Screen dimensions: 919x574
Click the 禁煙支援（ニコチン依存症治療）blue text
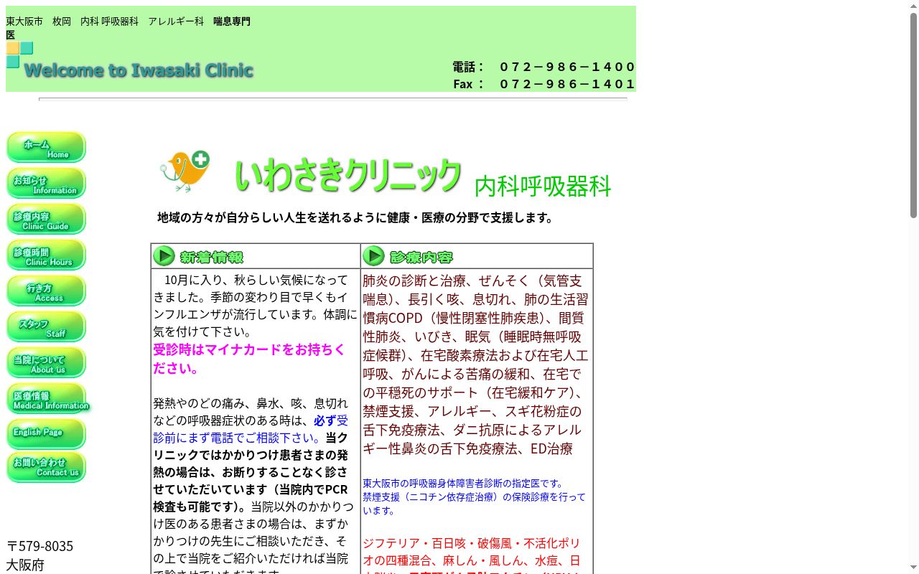474,504
